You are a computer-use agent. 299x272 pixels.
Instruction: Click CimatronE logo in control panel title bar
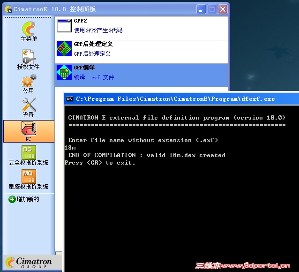point(8,9)
